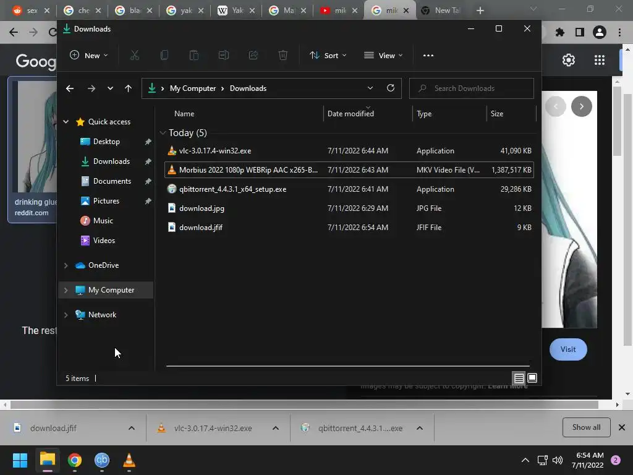The width and height of the screenshot is (633, 475).
Task: Expand the OneDrive tree node
Action: point(66,265)
